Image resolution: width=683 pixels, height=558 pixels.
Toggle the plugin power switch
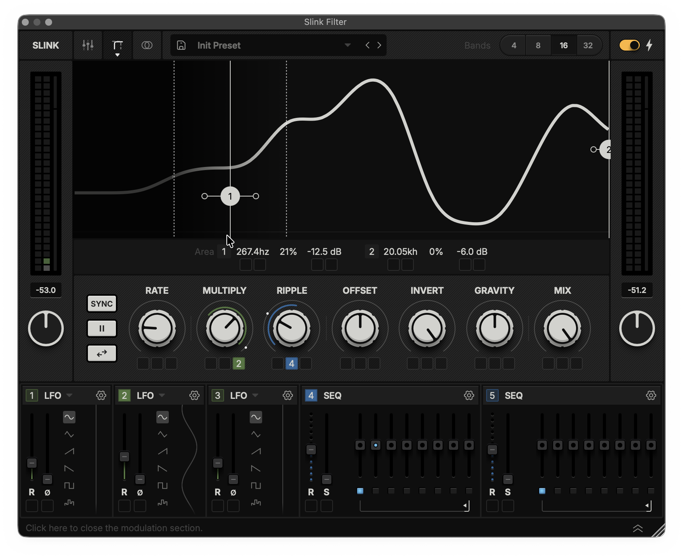click(x=629, y=45)
